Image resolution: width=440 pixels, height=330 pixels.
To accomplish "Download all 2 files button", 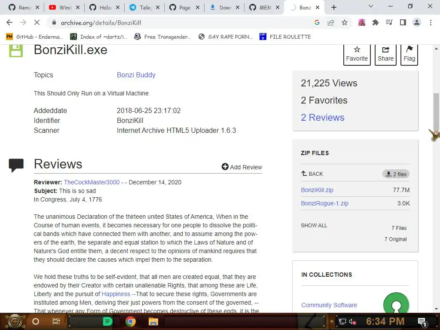I will pyautogui.click(x=396, y=174).
